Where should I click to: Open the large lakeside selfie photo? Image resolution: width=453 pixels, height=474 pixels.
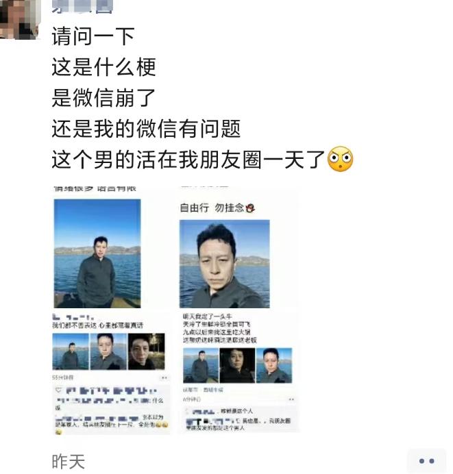(x=224, y=264)
